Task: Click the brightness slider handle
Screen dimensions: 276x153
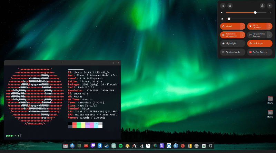Action: tap(229, 19)
